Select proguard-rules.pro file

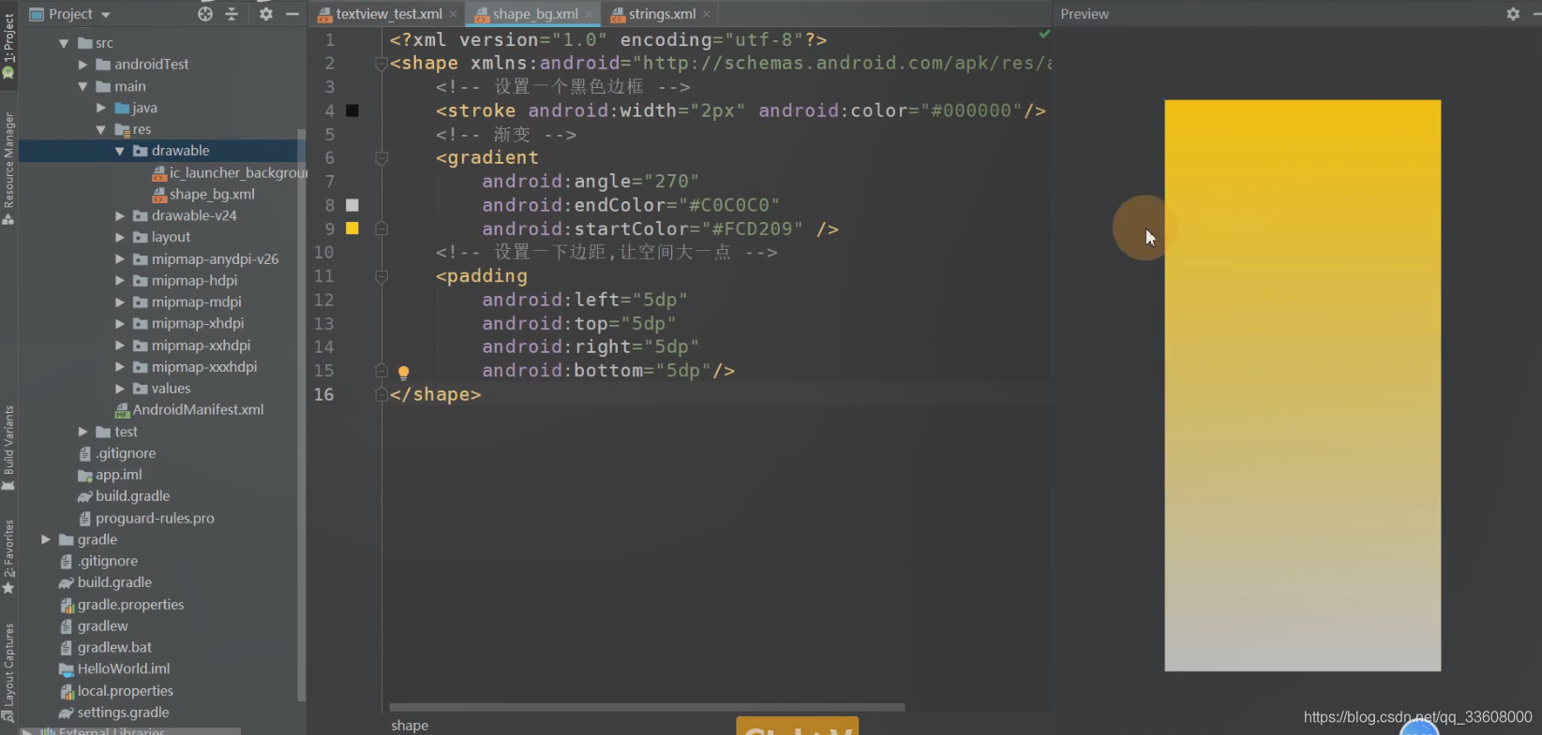146,518
